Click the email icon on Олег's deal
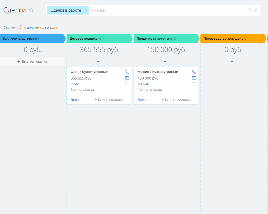Screen dimensions: 268x214 127,78
